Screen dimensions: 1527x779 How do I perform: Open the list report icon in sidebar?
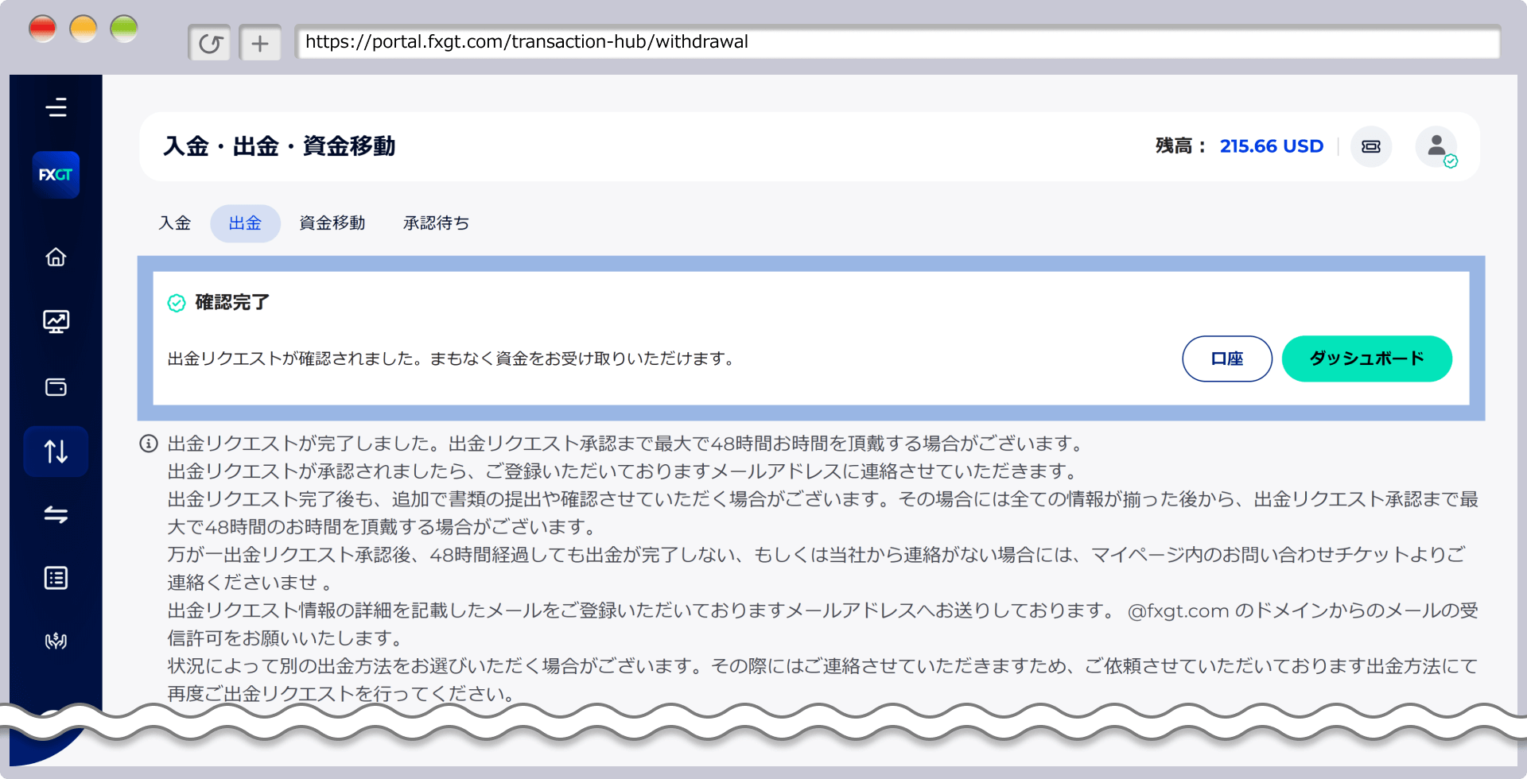[x=56, y=578]
